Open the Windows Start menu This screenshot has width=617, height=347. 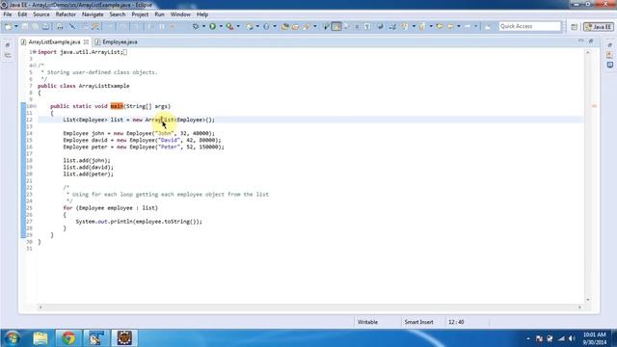pos(13,338)
